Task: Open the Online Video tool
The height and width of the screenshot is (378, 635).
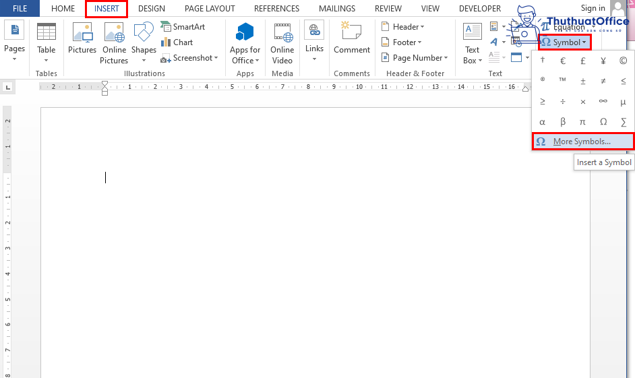Action: (282, 42)
